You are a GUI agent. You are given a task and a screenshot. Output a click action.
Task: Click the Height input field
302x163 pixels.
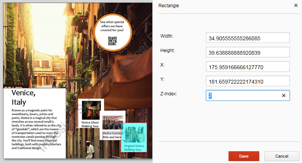click(248, 52)
